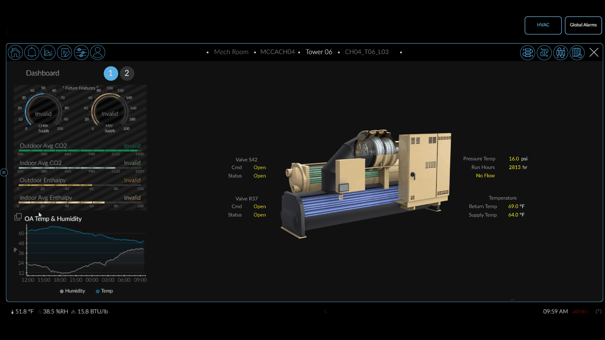
Task: Open the settings sliders icon
Action: 81,53
